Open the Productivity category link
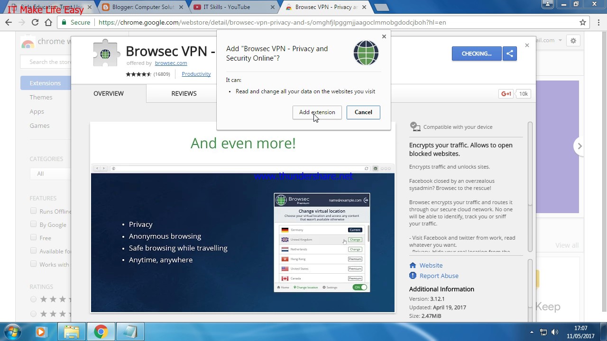Viewport: 607px width, 341px height. pyautogui.click(x=196, y=74)
